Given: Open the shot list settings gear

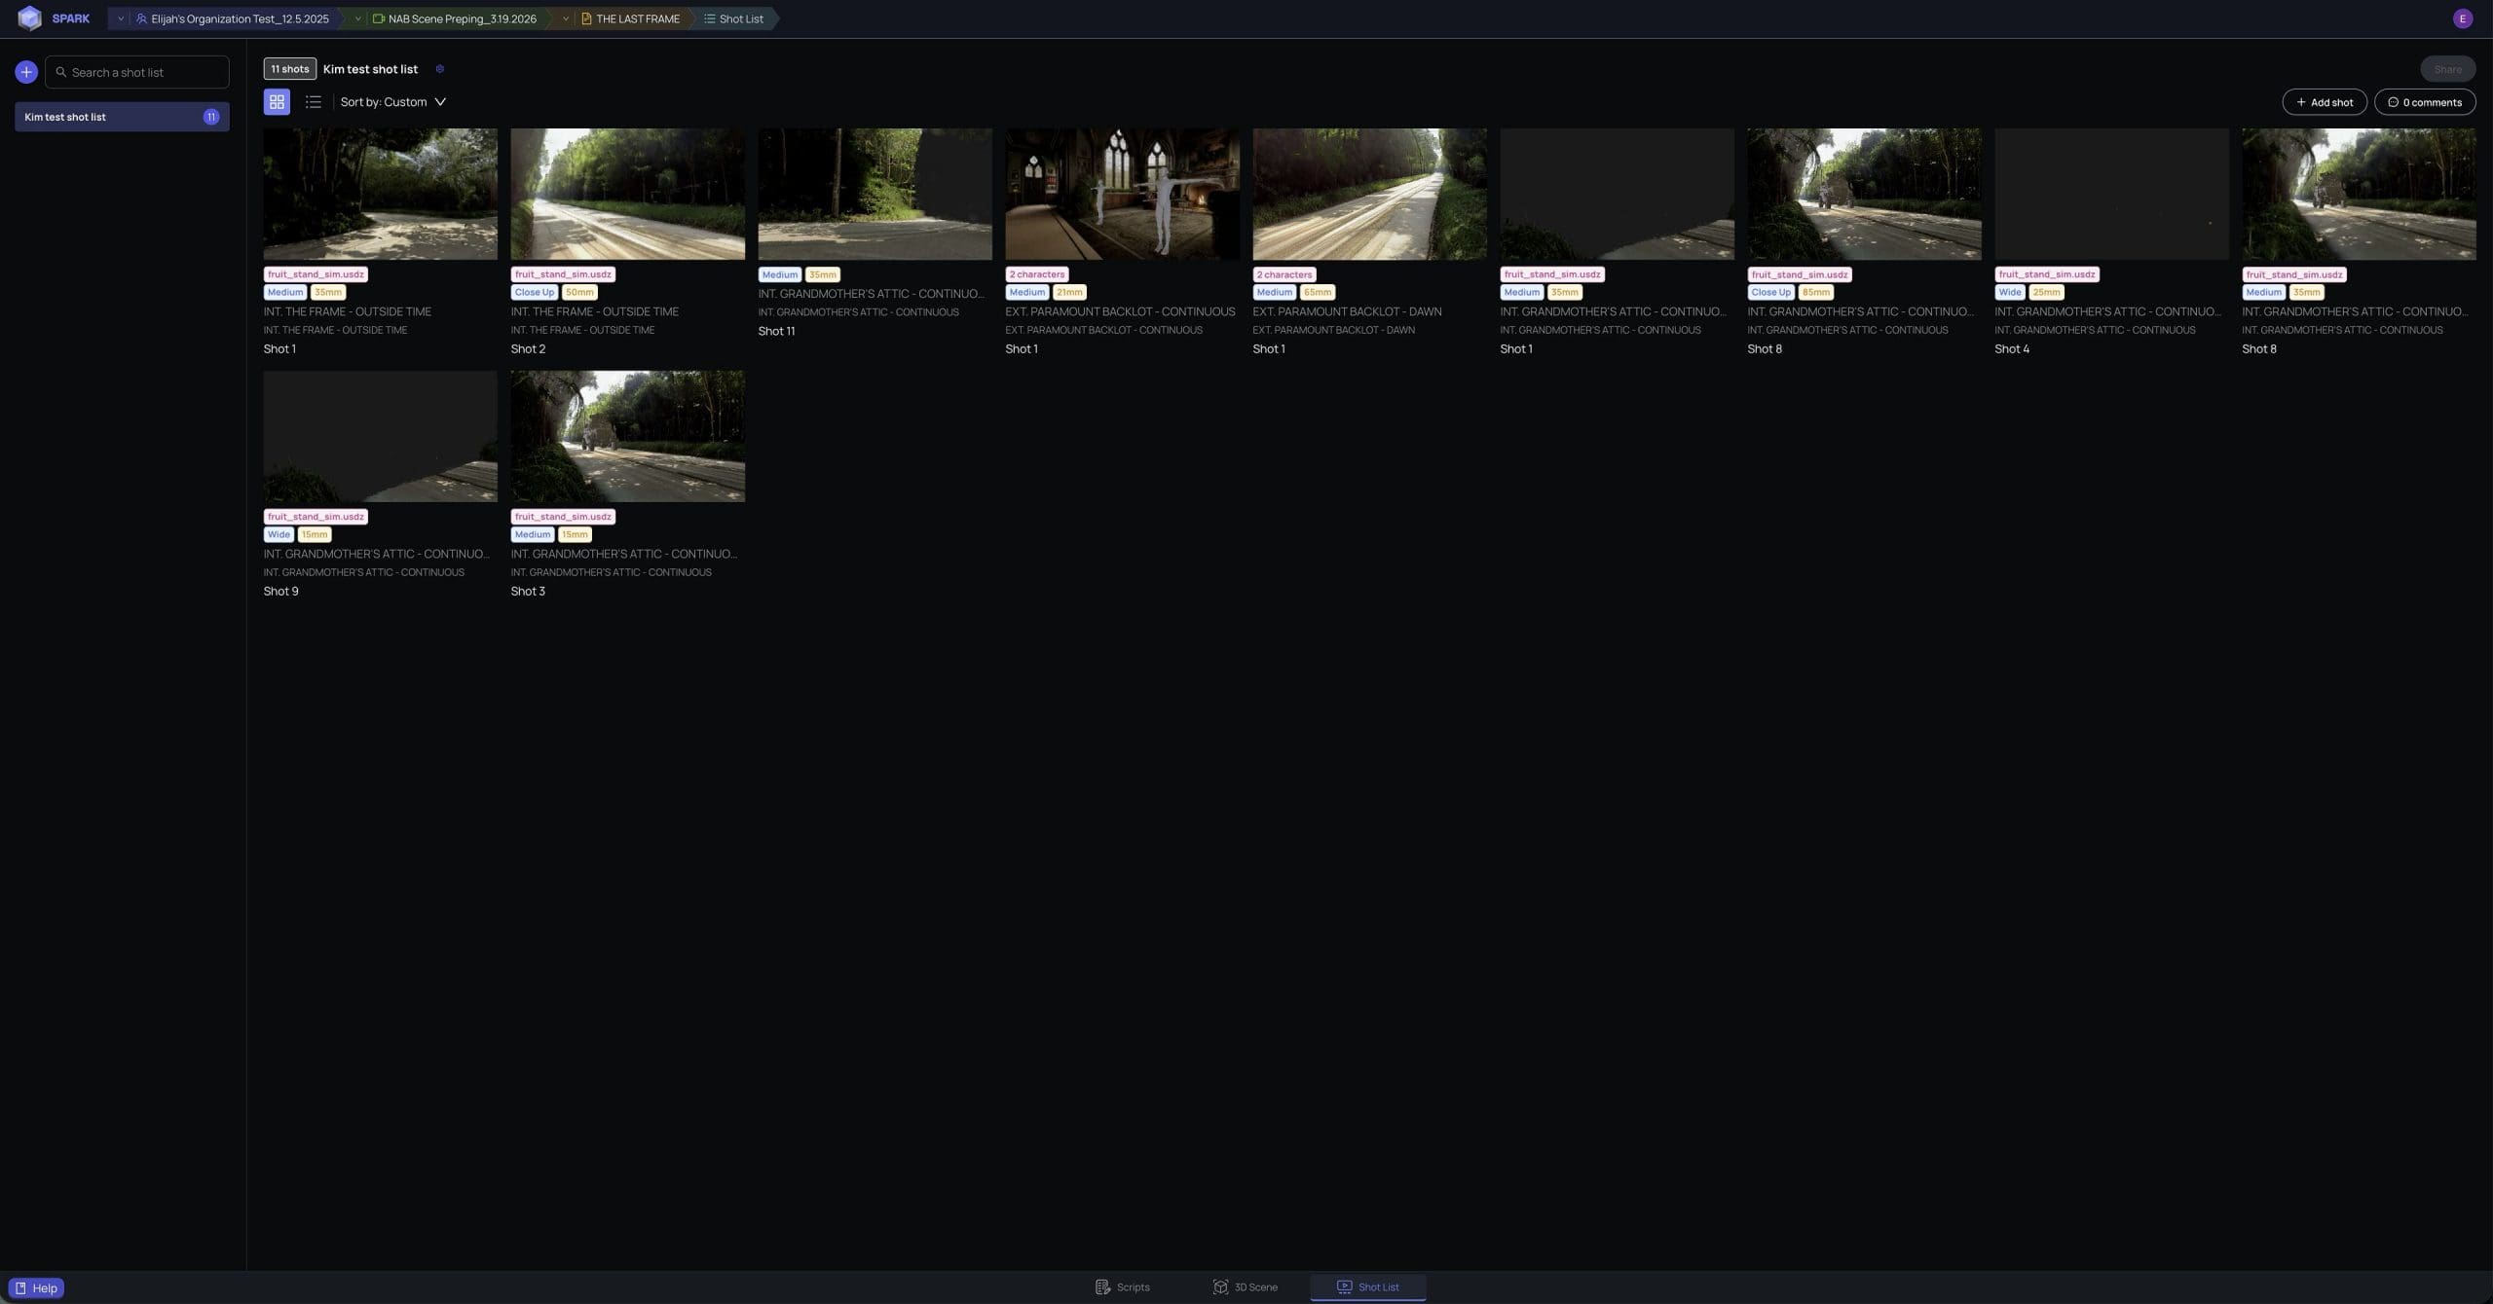Looking at the screenshot, I should pos(440,68).
